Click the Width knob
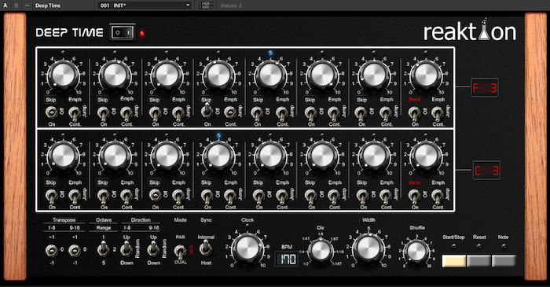This screenshot has width=550, height=287. pos(368,248)
